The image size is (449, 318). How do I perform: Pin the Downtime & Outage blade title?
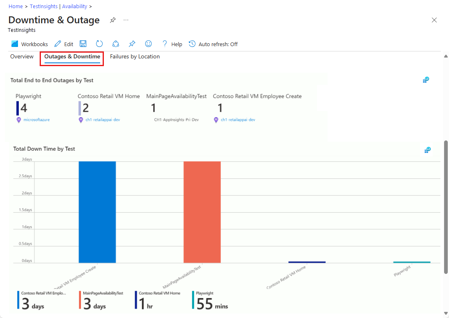pyautogui.click(x=113, y=20)
